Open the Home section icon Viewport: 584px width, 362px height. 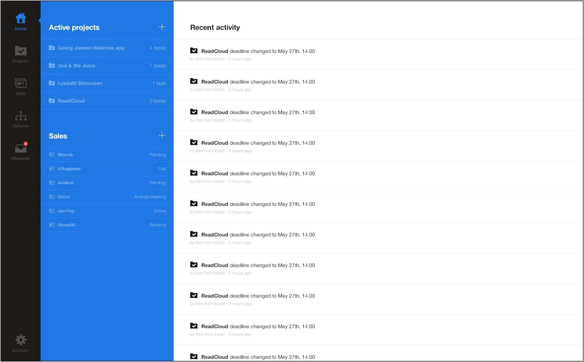click(x=20, y=18)
